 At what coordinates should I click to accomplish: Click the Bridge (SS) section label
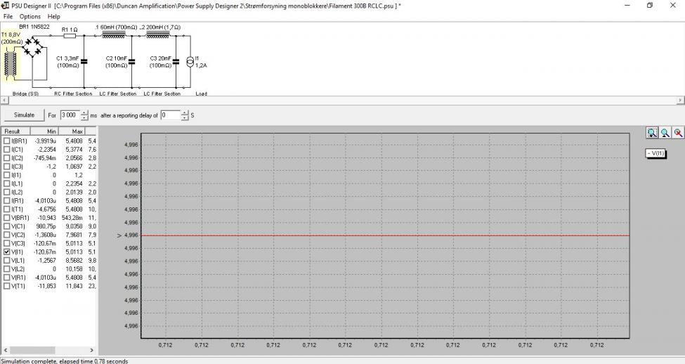pyautogui.click(x=25, y=93)
